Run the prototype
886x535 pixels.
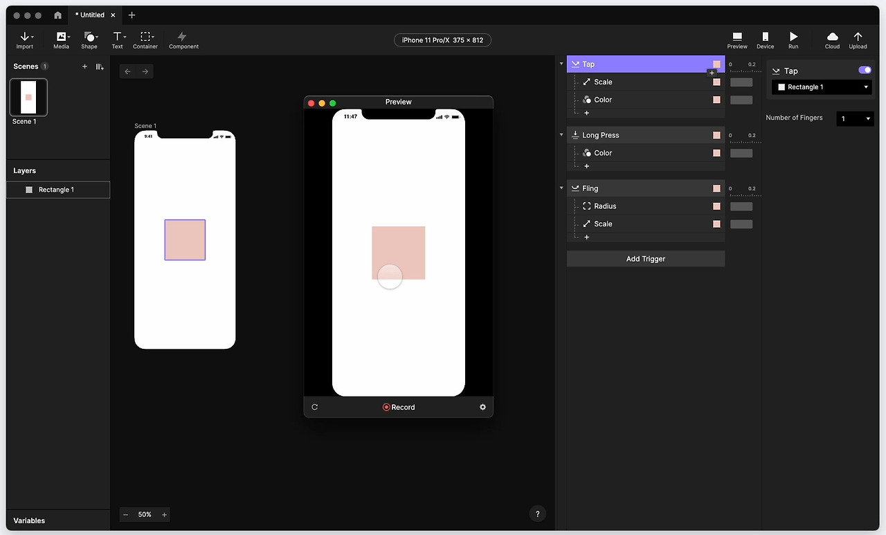point(793,40)
